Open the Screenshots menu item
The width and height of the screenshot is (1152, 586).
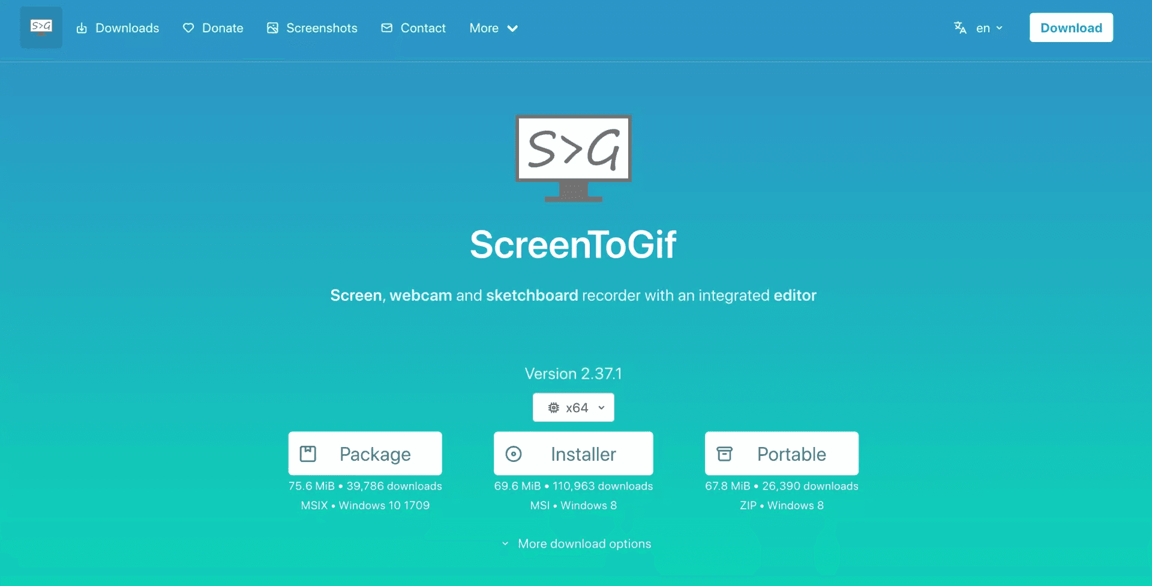(x=312, y=28)
